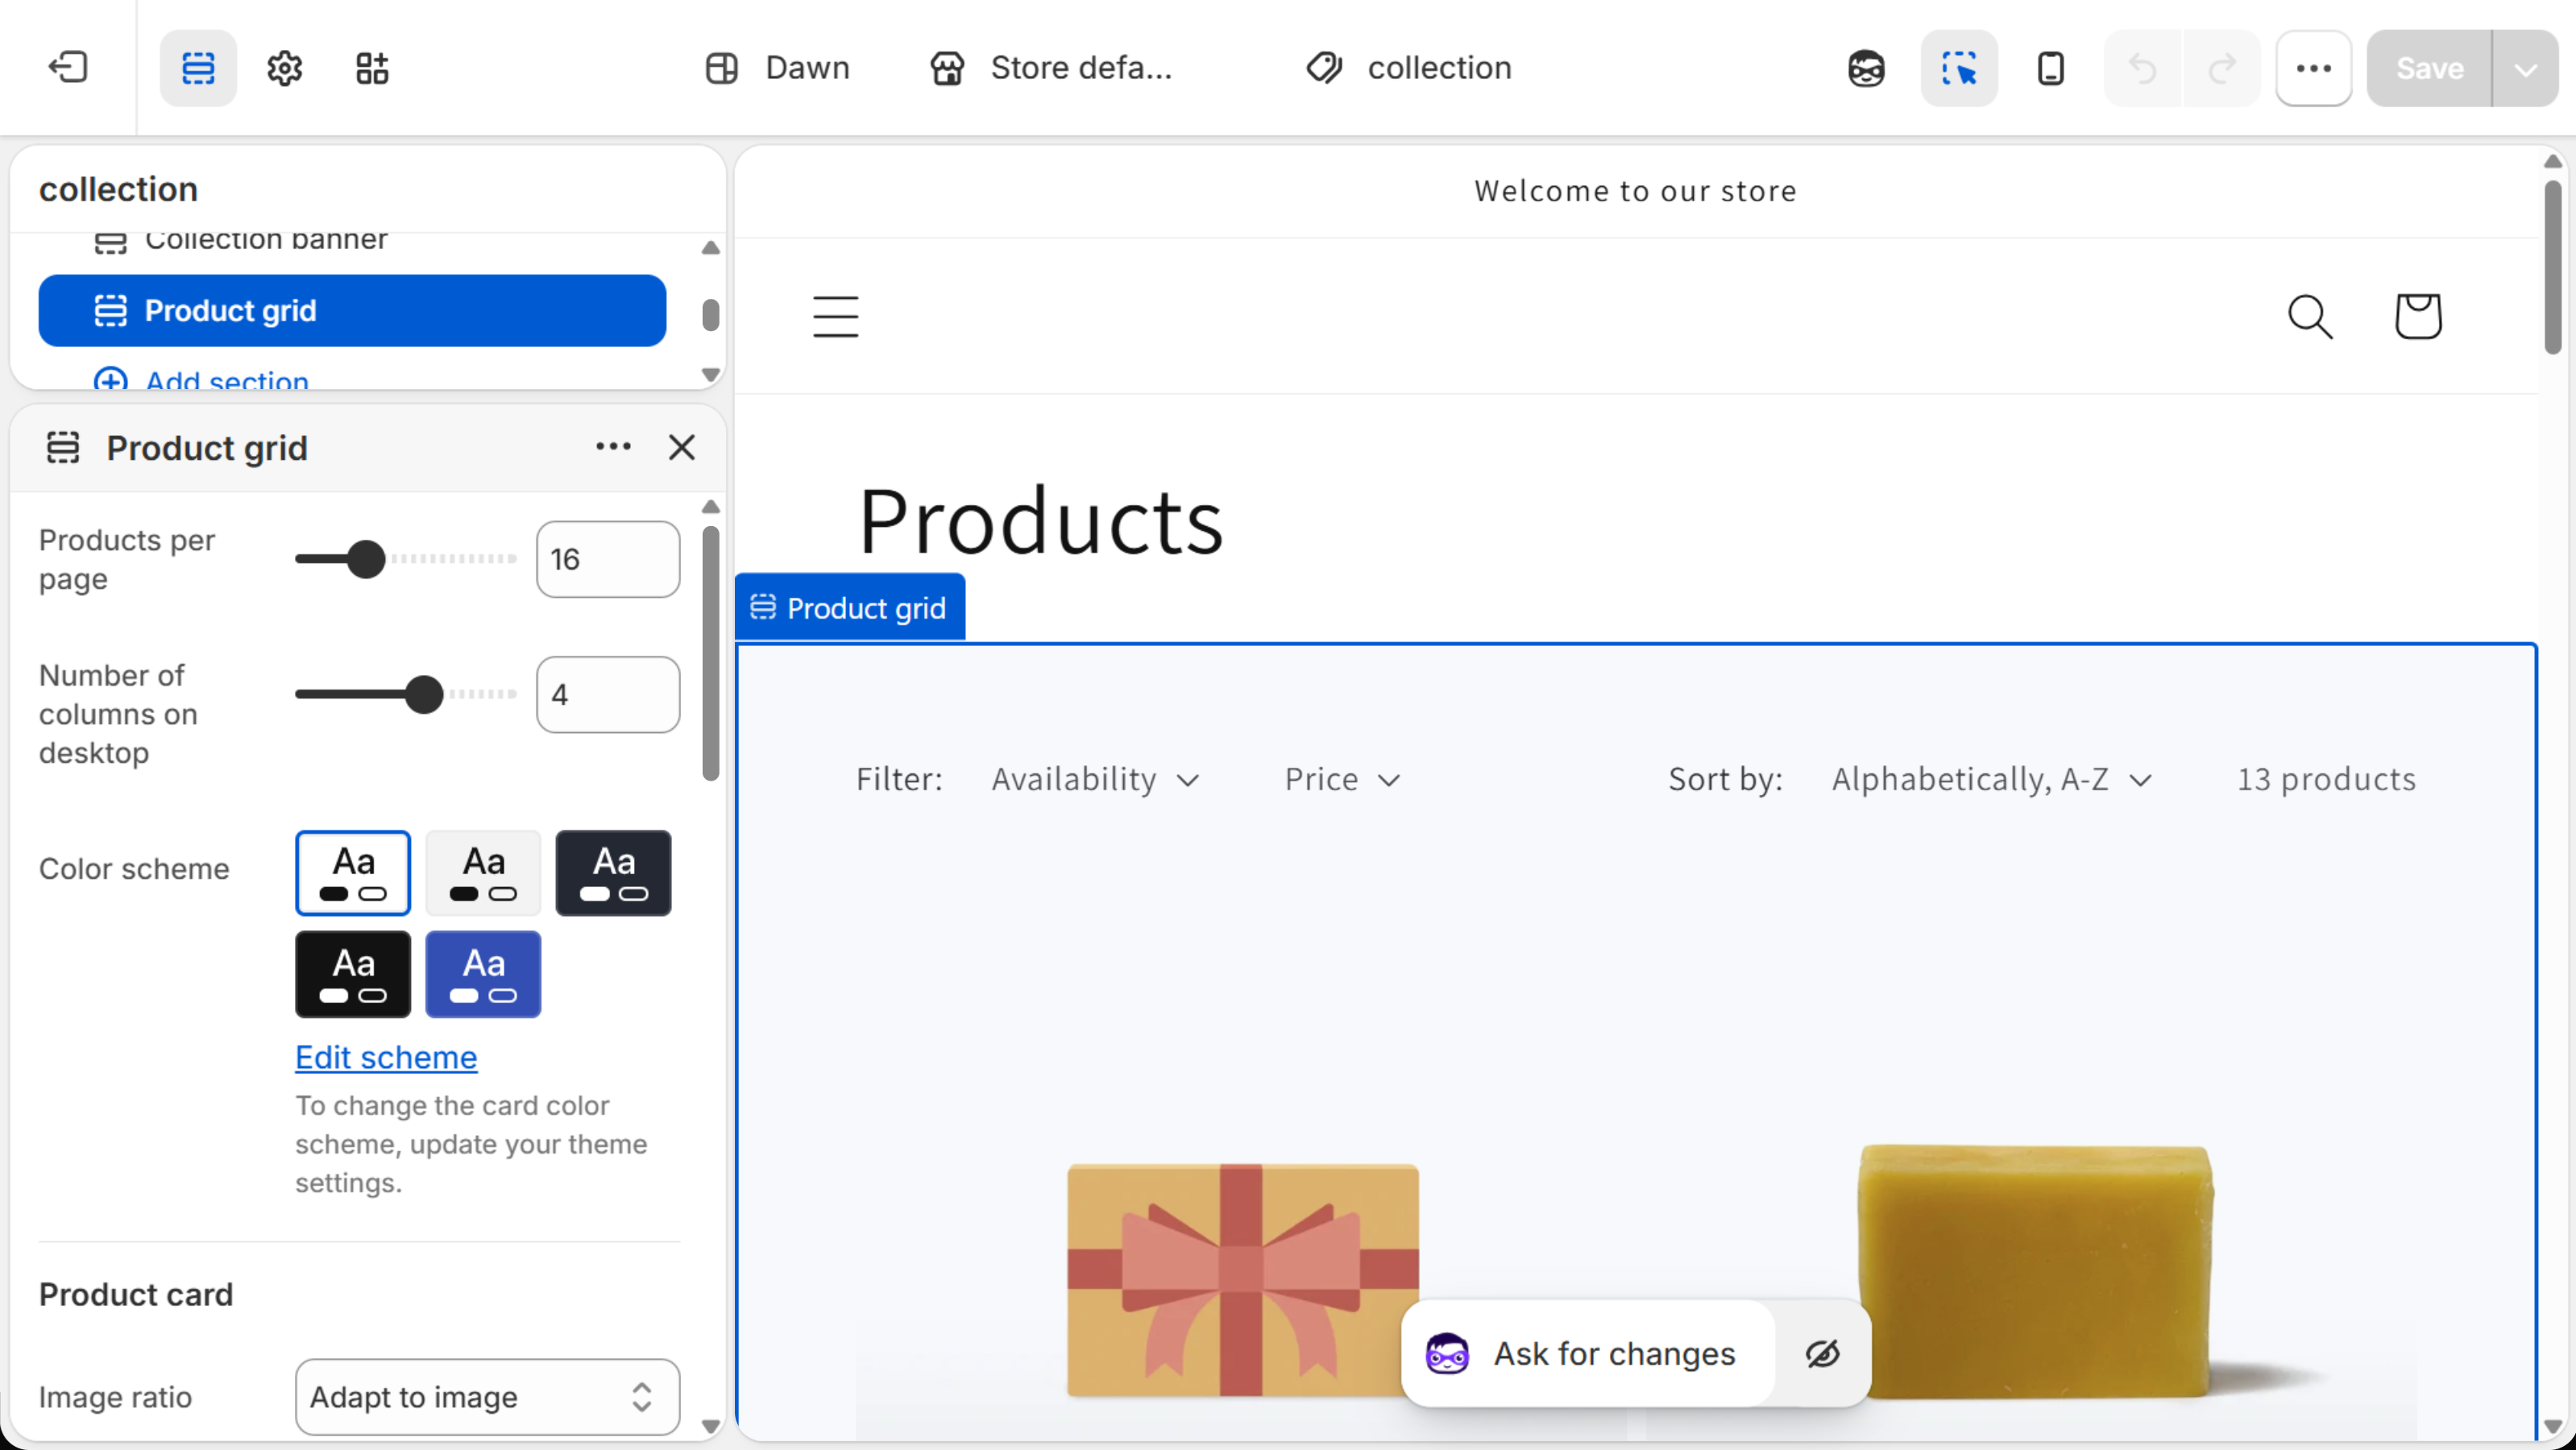Image resolution: width=2576 pixels, height=1450 pixels.
Task: Click the storefront search icon
Action: pos(2311,316)
